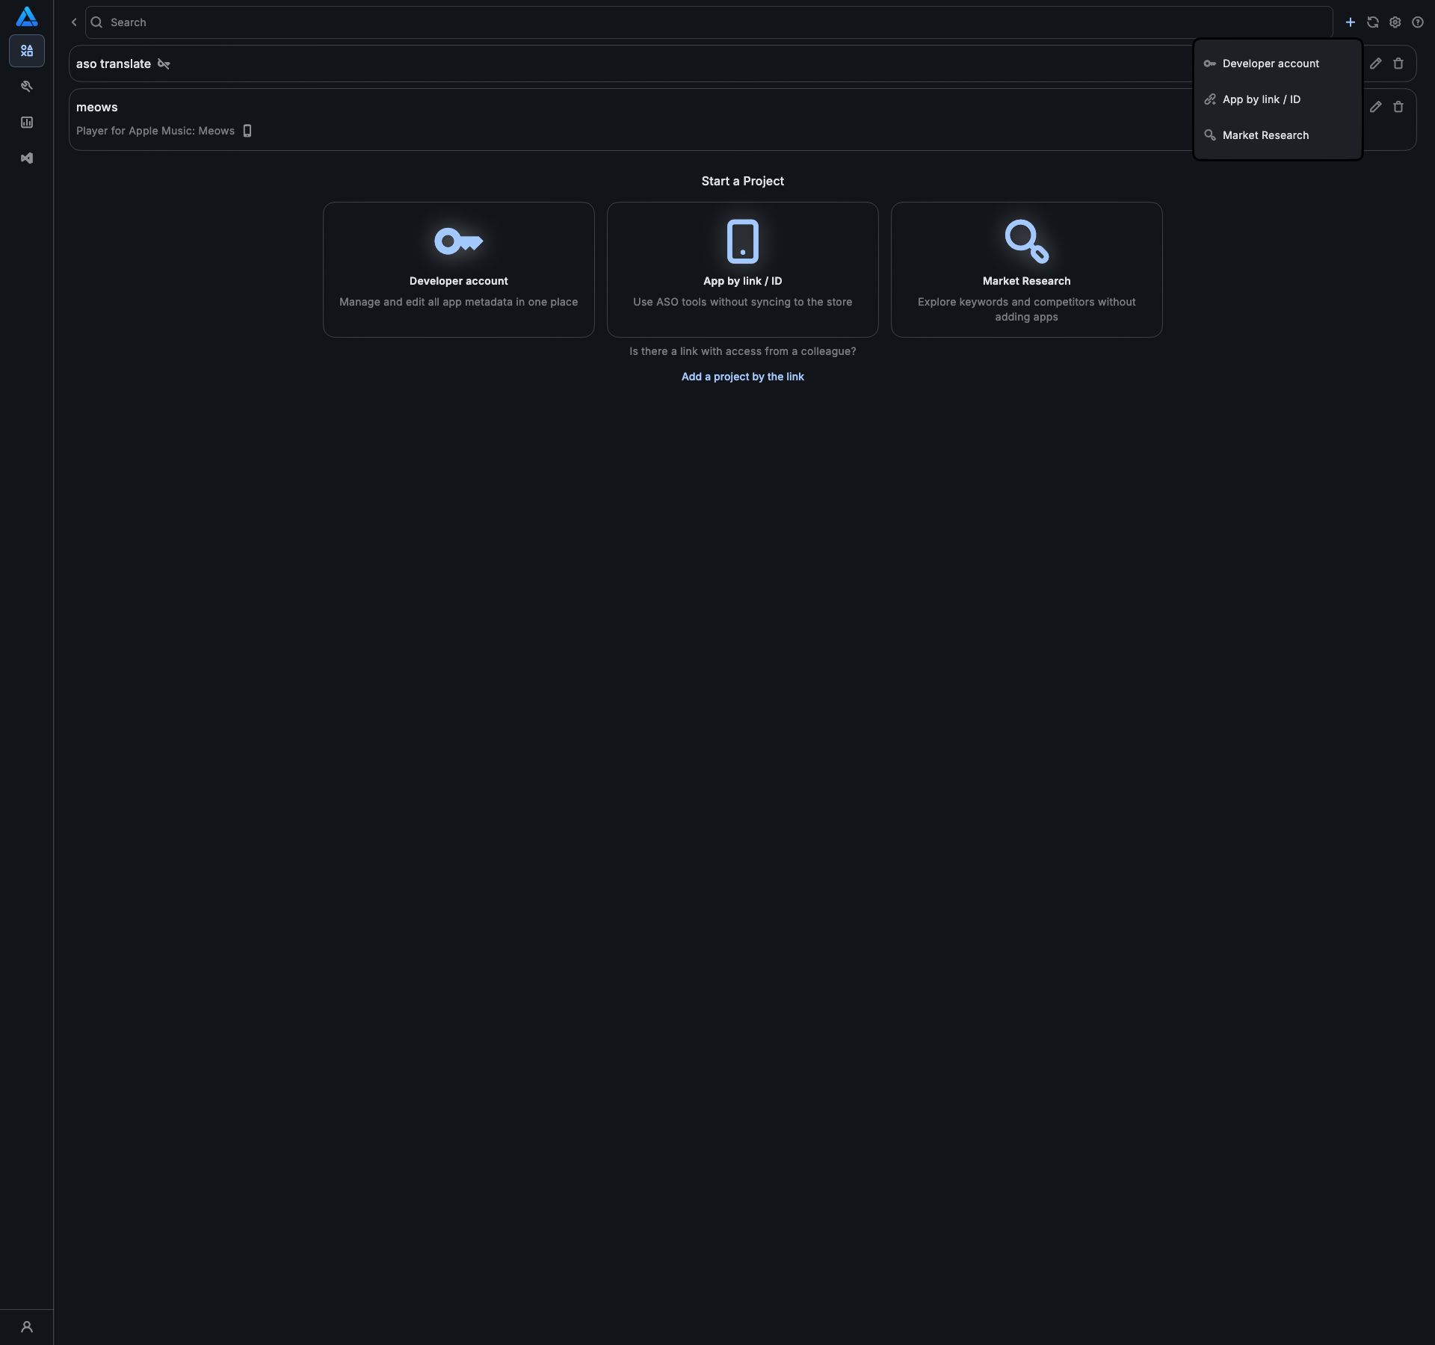This screenshot has height=1345, width=1435.
Task: Select Market Research from dropdown menu
Action: click(1265, 135)
